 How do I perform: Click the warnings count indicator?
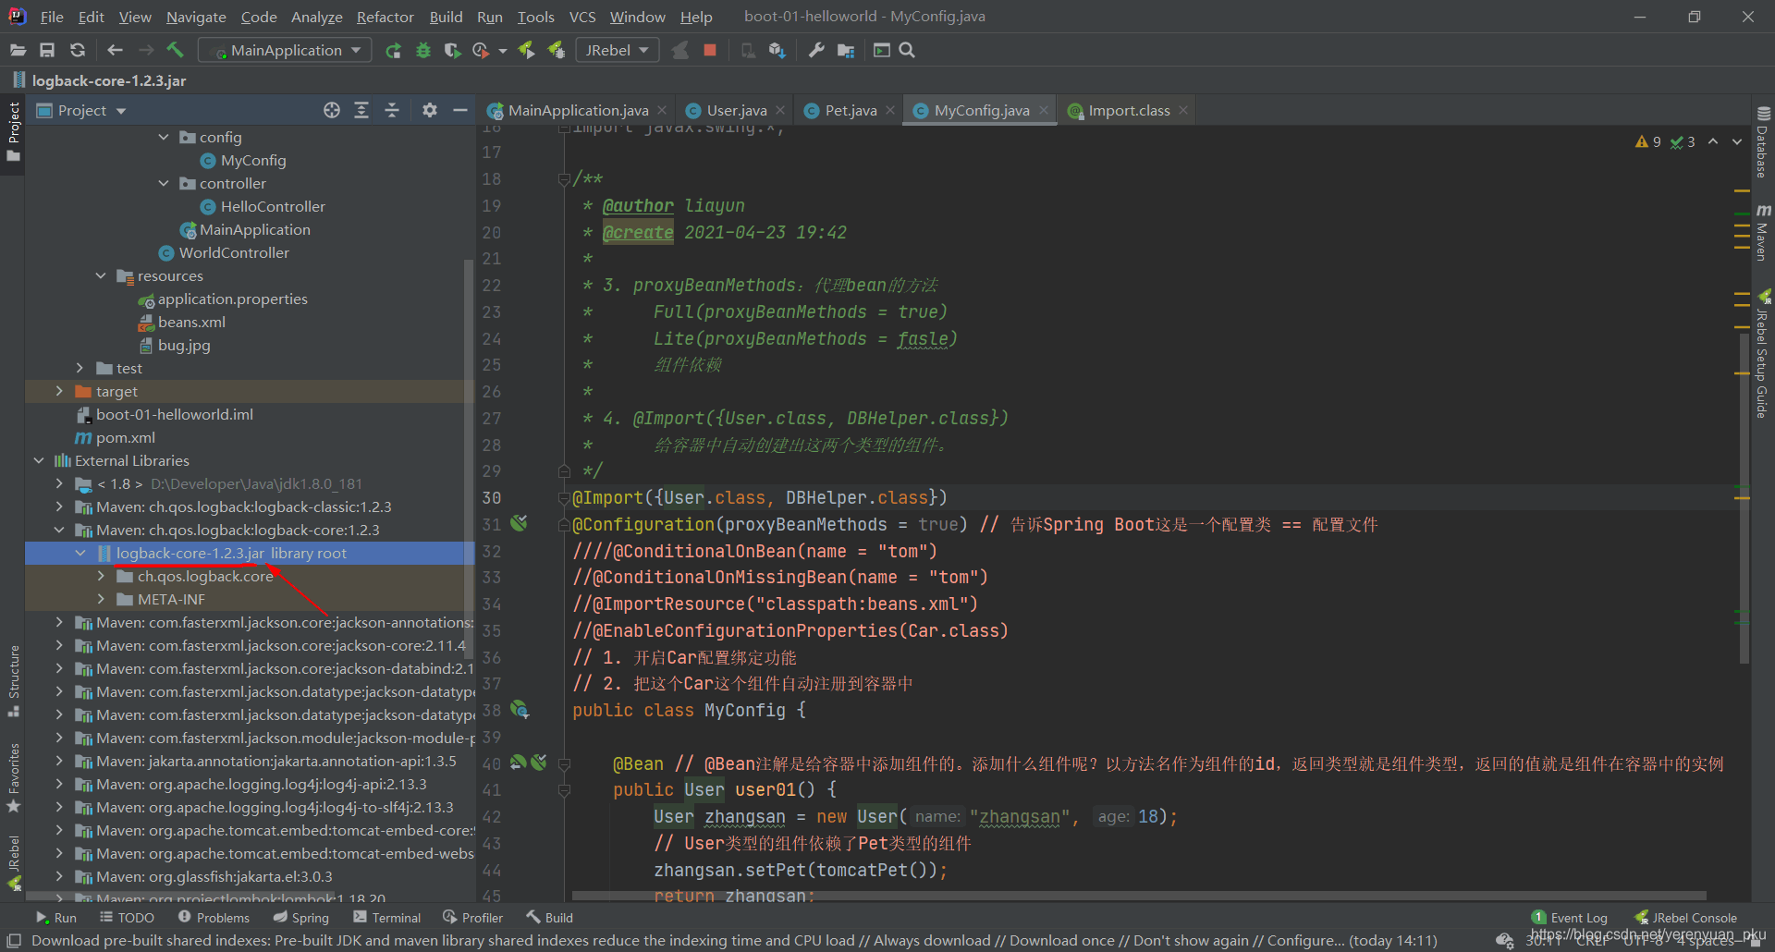1648,141
